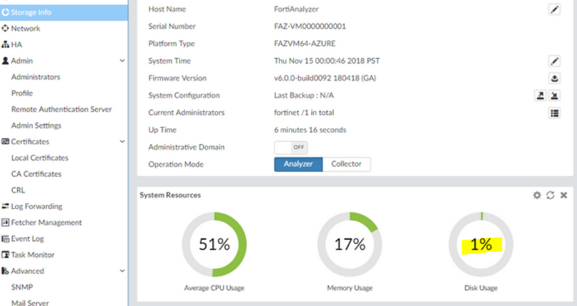
Task: Click the 51% Average CPU Usage gauge
Action: click(214, 244)
